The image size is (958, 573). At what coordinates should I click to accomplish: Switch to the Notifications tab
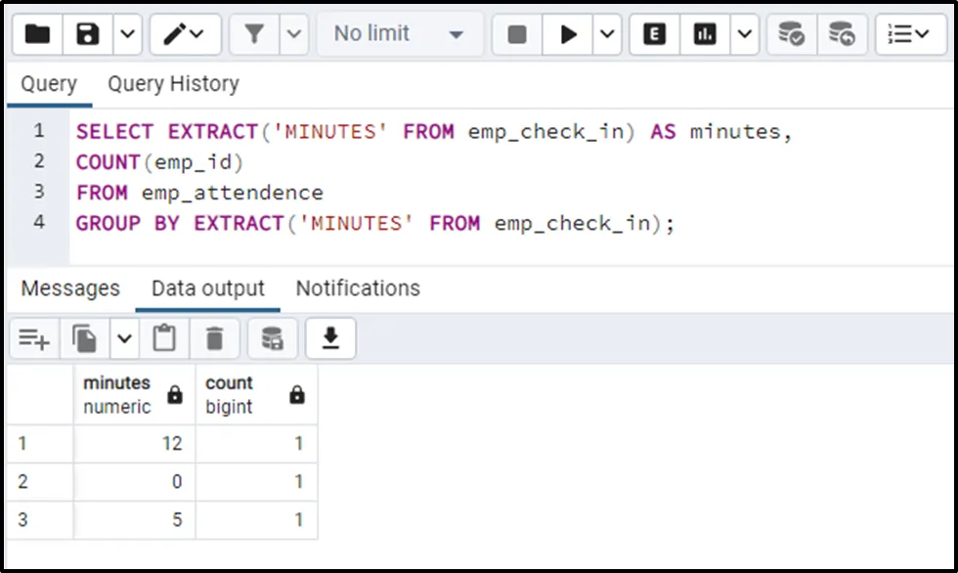tap(358, 288)
